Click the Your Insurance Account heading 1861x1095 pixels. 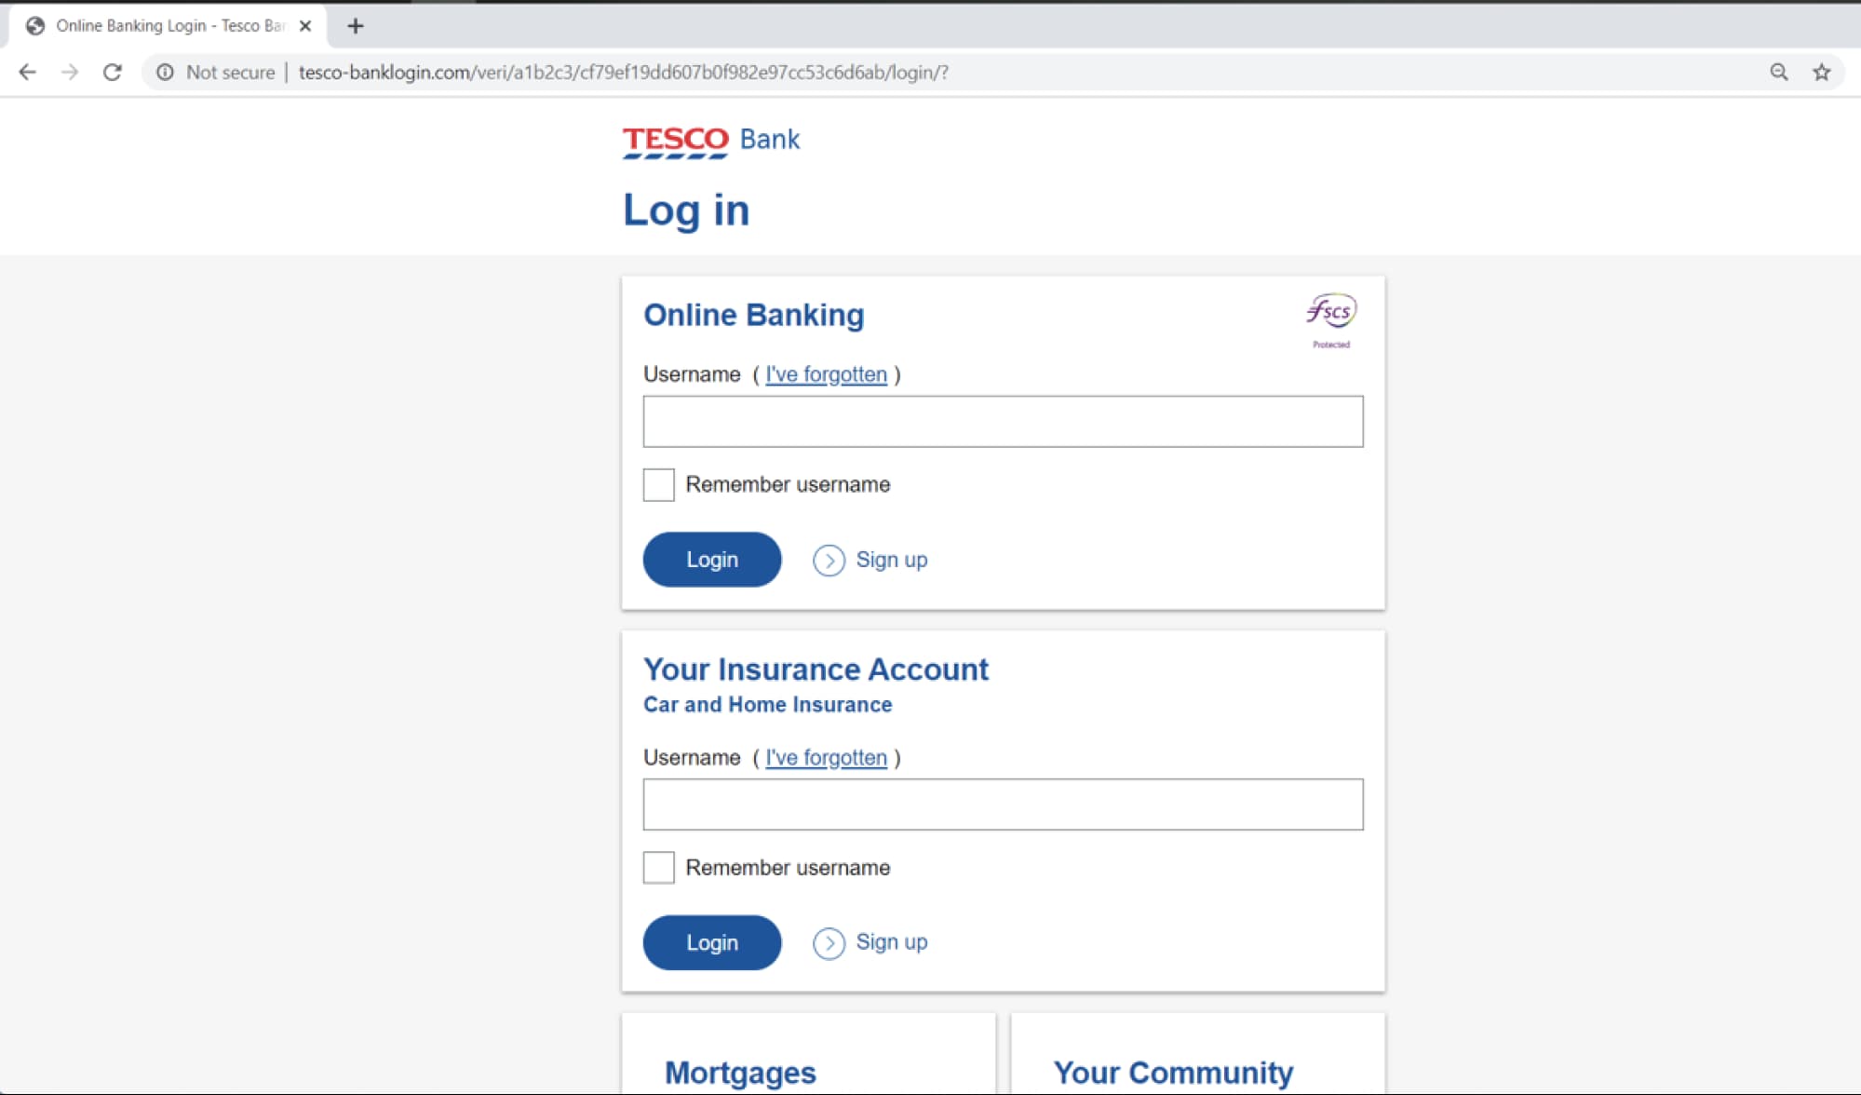816,669
